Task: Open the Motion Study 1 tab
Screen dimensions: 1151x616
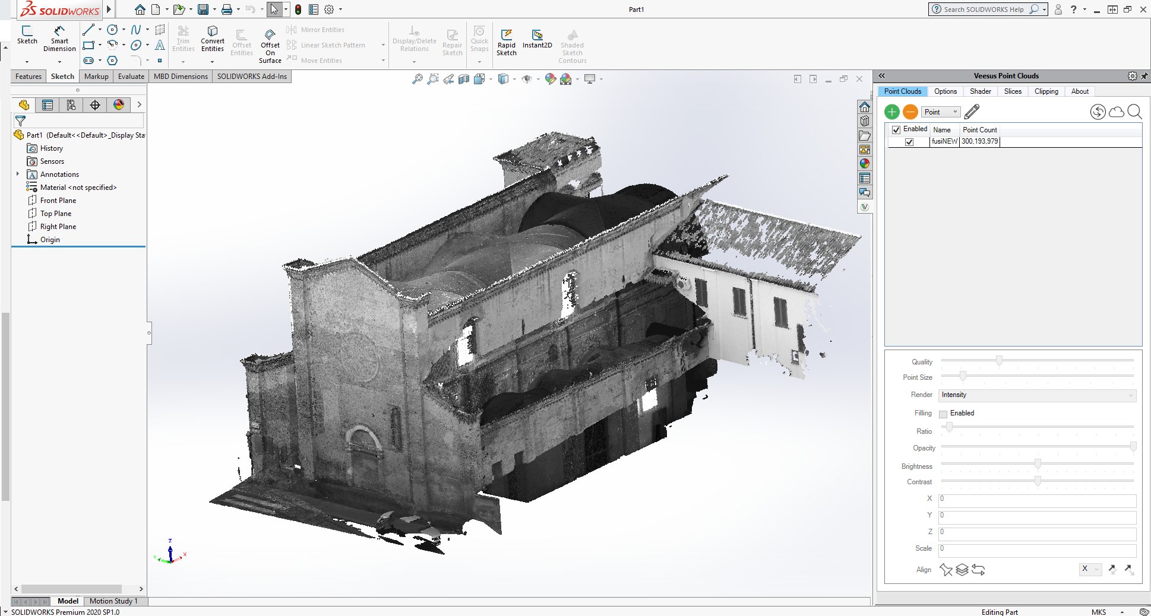Action: pyautogui.click(x=113, y=601)
